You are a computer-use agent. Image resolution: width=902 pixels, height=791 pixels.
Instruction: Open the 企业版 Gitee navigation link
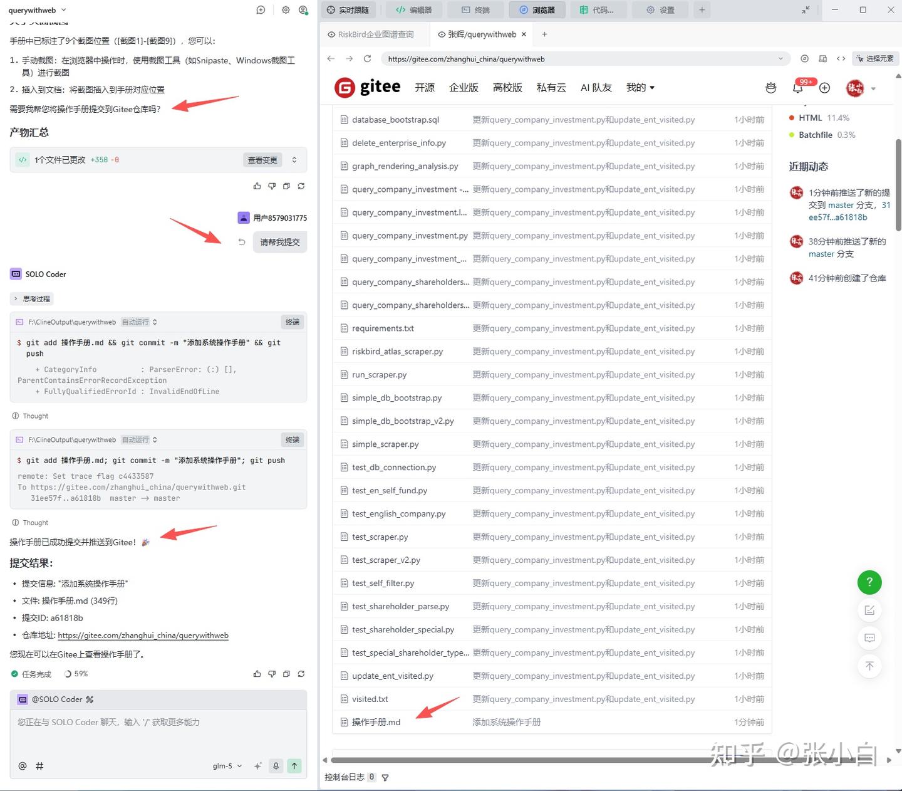pyautogui.click(x=464, y=88)
